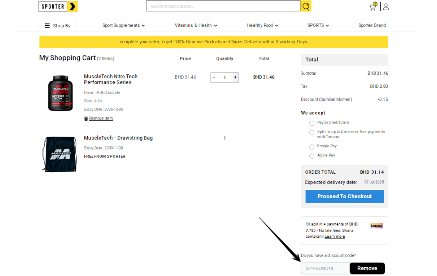Open MuscleTech Nitro Tech product image
Screen dimensions: 437x276
point(61,93)
